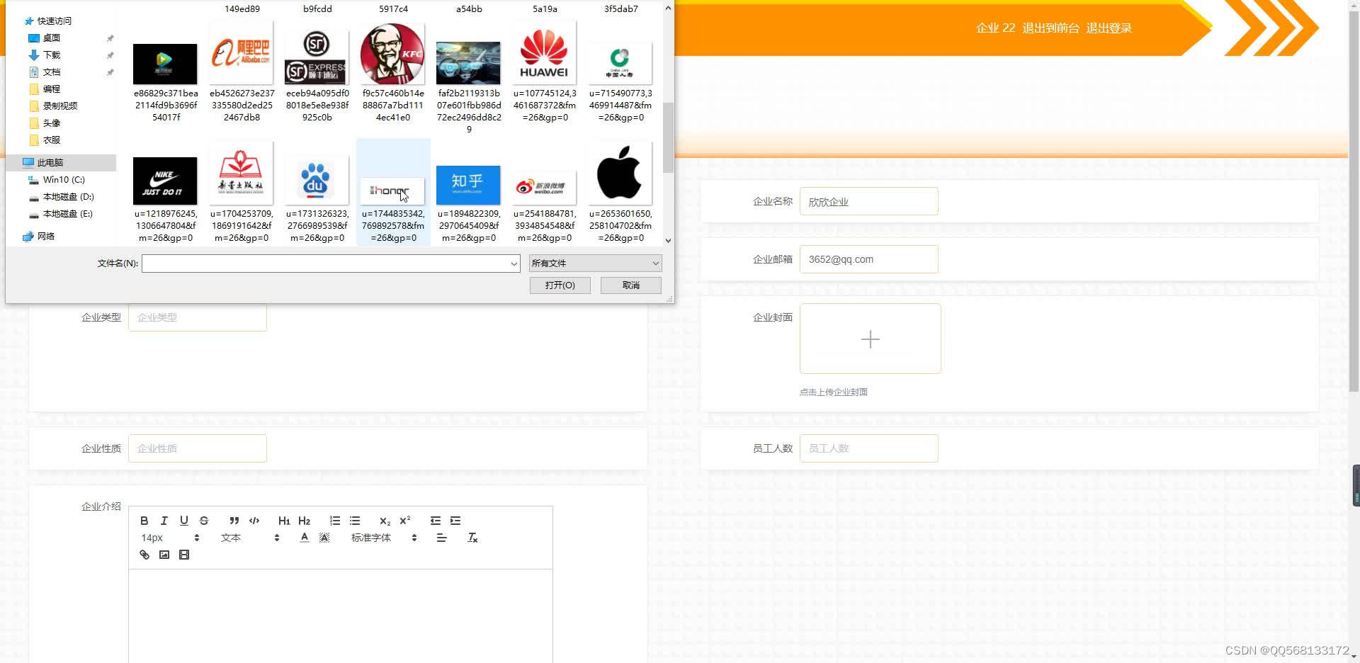This screenshot has width=1360, height=663.
Task: Toggle strikethrough formatting in editor
Action: (x=204, y=521)
